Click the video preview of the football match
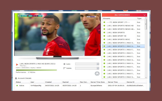This screenshot has height=101, width=162. point(57,35)
